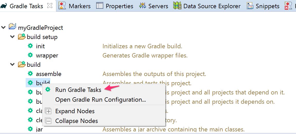
Task: Click the assemble task gear icon
Action: 30,74
